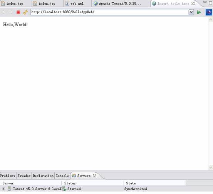Click the red Stop loading button
The height and width of the screenshot is (194, 213).
point(18,12)
